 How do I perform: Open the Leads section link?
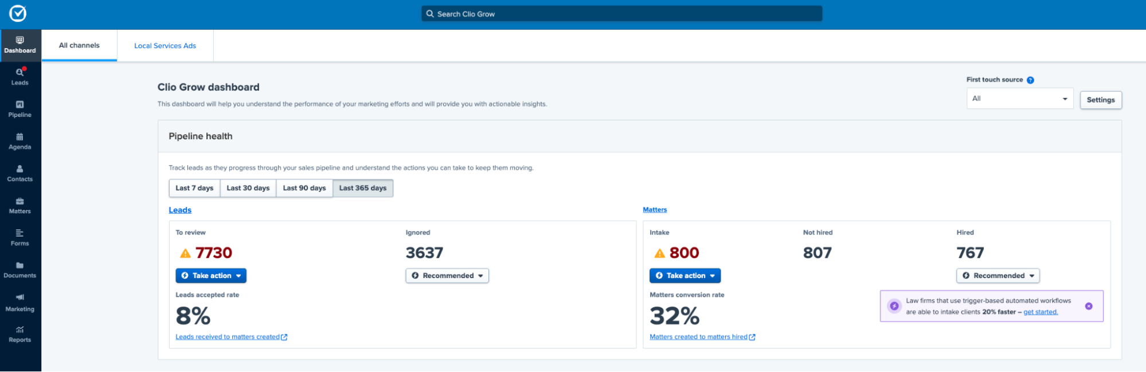[180, 210]
